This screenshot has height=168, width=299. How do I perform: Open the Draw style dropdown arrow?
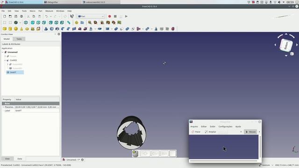20,22
